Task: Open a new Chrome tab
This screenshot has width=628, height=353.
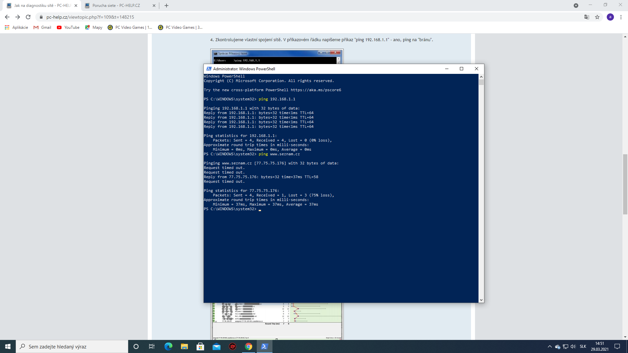Action: (166, 6)
